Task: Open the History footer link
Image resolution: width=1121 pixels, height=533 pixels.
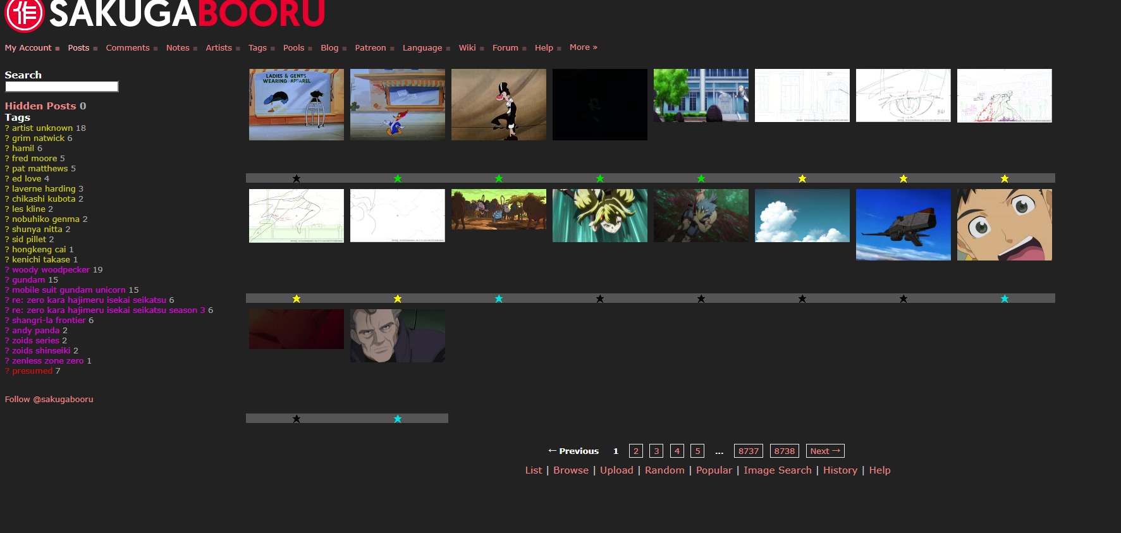Action: 840,470
